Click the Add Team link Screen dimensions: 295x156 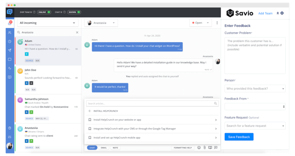point(265,13)
